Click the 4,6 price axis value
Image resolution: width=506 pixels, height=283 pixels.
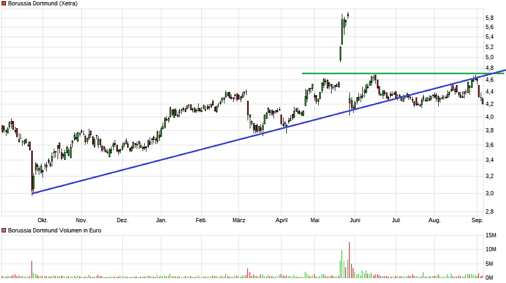point(489,80)
